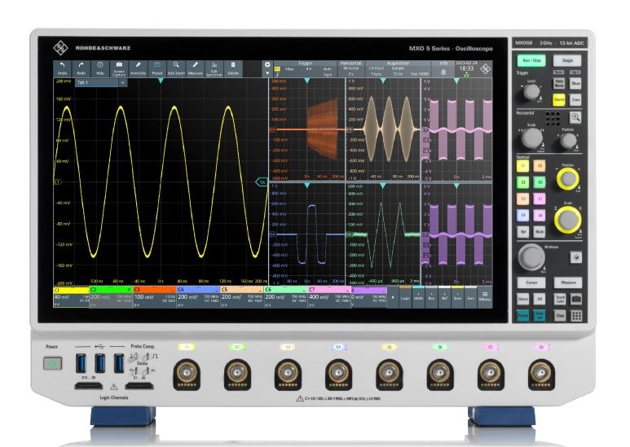Tap the Preset toolbar icon
Image resolution: width=630 pixels, height=447 pixels.
click(x=156, y=68)
